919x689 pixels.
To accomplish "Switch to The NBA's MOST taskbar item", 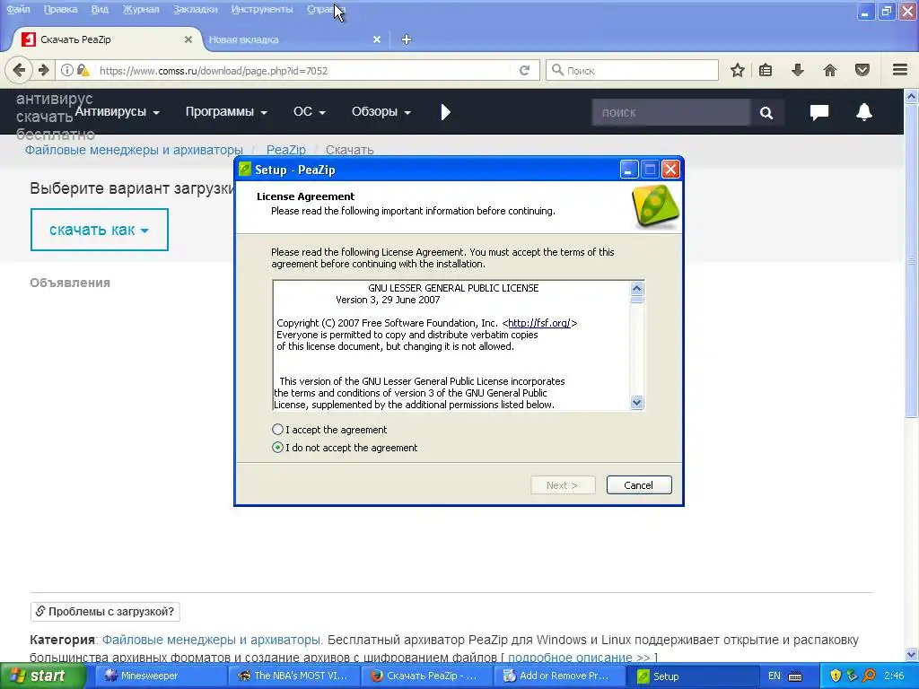I will pyautogui.click(x=293, y=676).
